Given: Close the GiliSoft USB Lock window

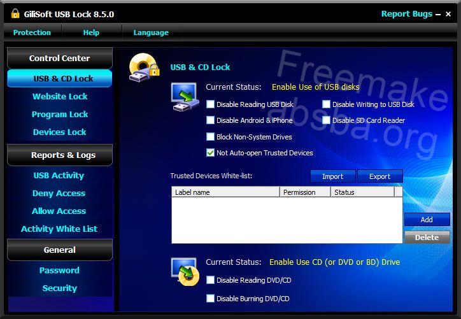Looking at the screenshot, I should tap(448, 14).
